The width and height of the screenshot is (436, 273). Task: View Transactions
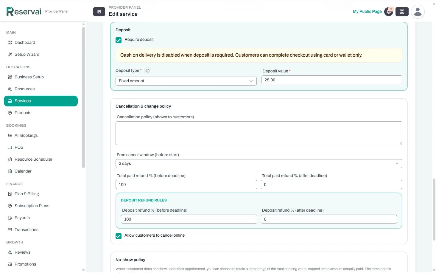pos(41,230)
